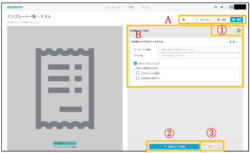Open the タスク menu
Viewport: 250px width, 153px height.
click(x=145, y=7)
